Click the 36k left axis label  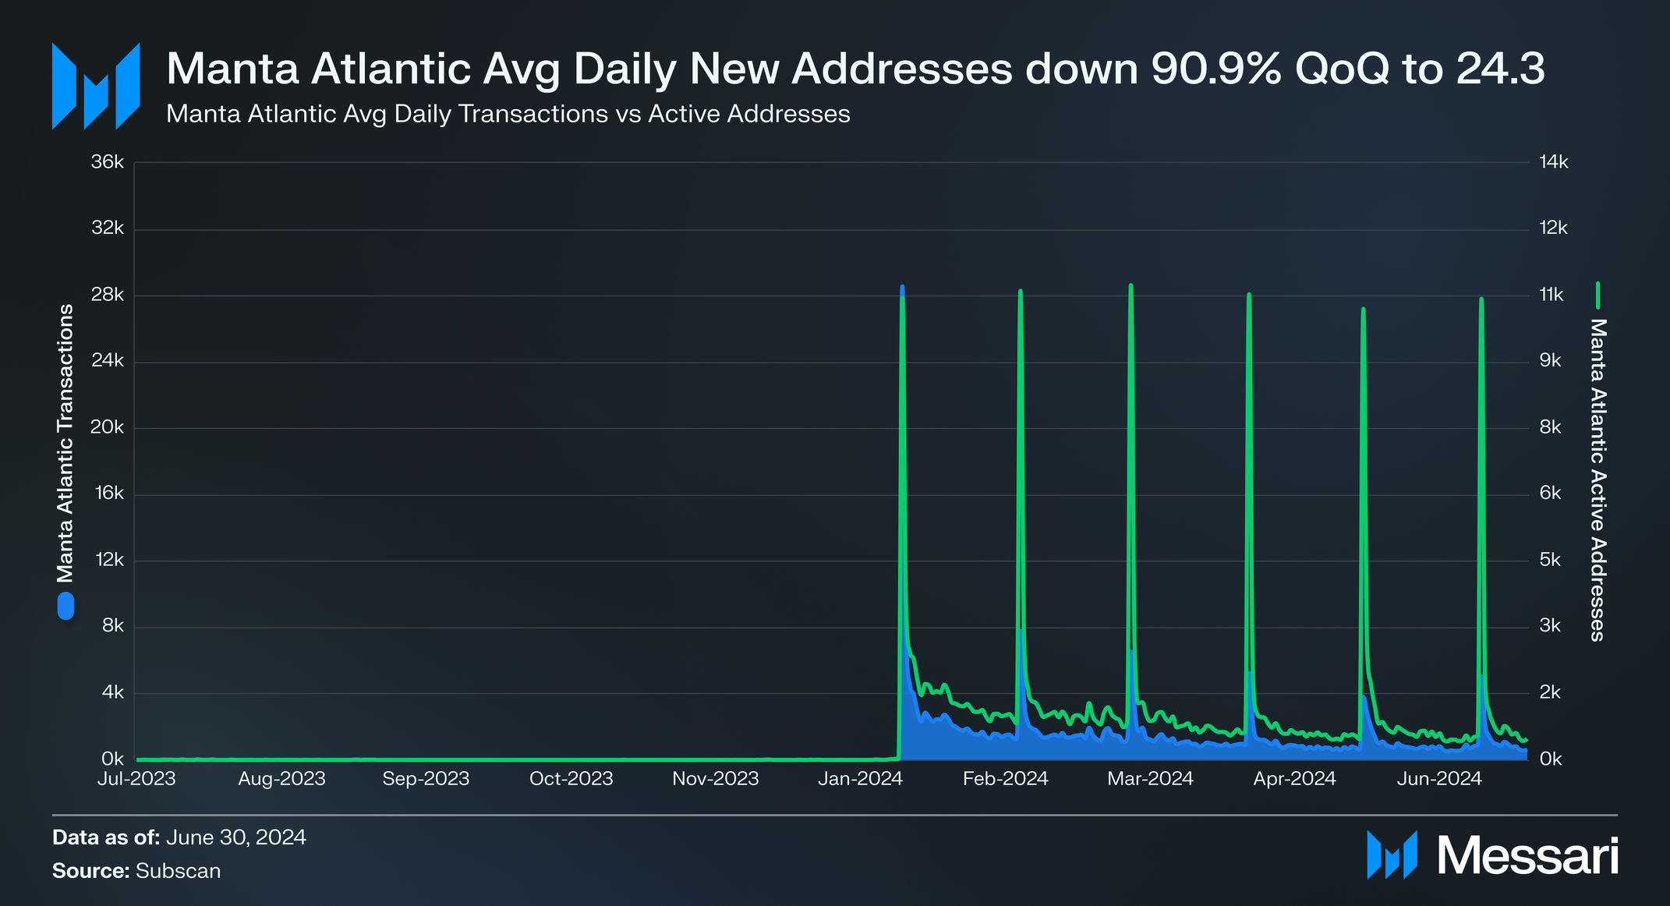(108, 162)
